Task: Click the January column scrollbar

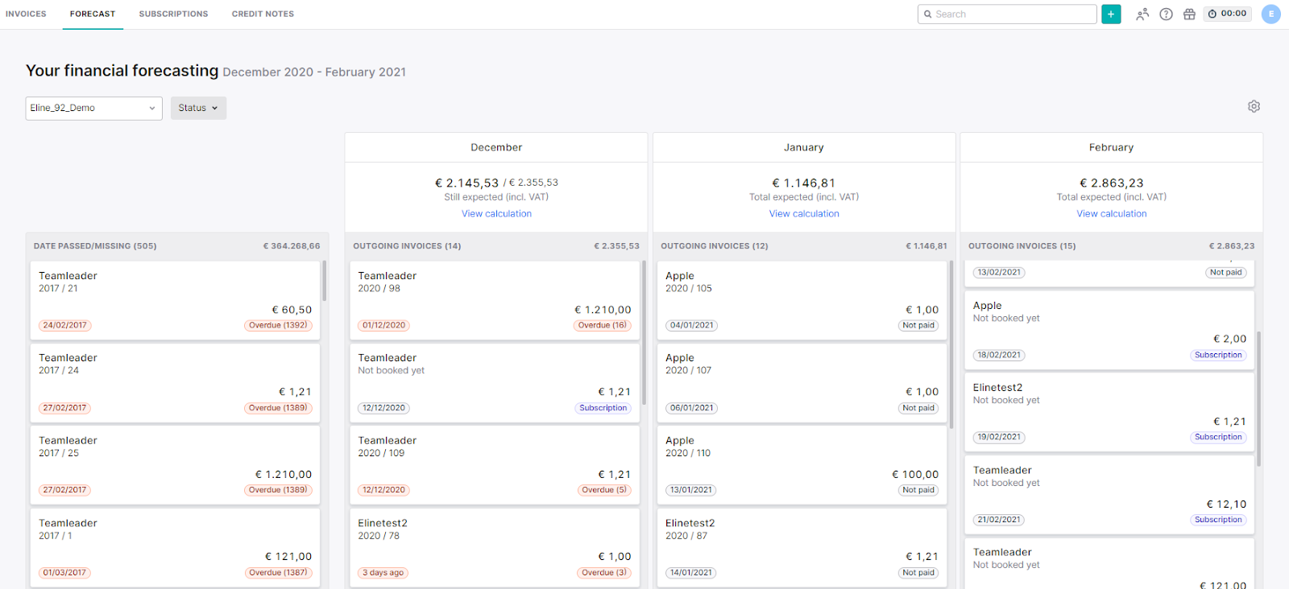Action: pyautogui.click(x=951, y=344)
